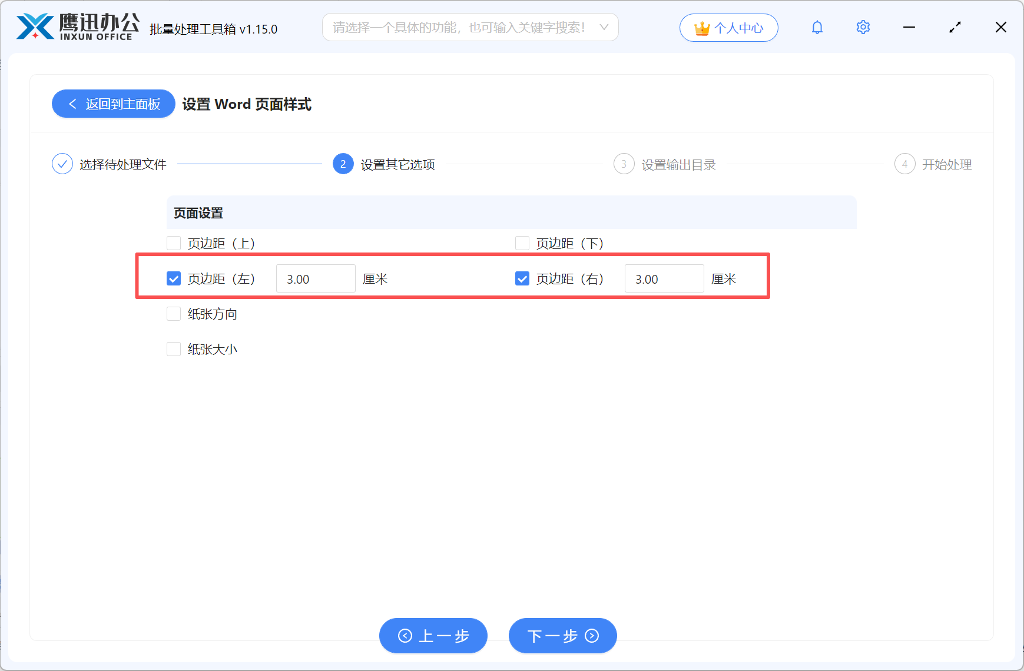Enable the 页边距（上）checkbox
1024x671 pixels.
[x=174, y=243]
